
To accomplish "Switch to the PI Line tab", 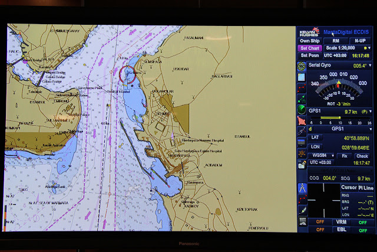I will 366,188.
